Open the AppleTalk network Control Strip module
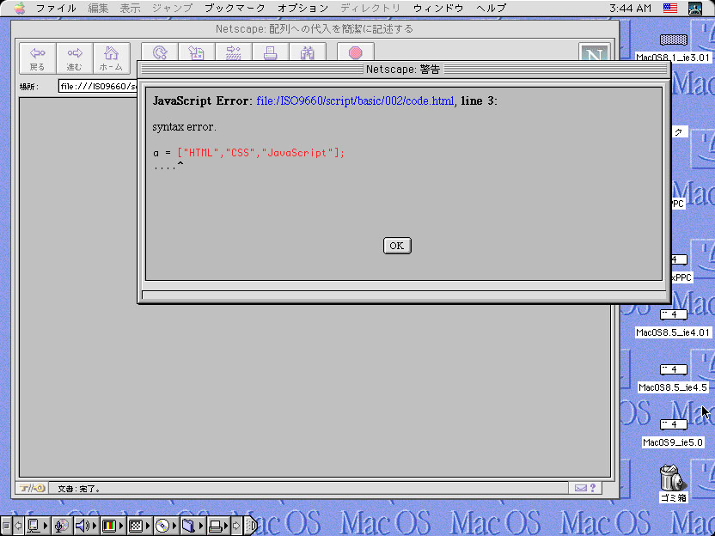Viewport: 715px width, 536px height. 38,526
